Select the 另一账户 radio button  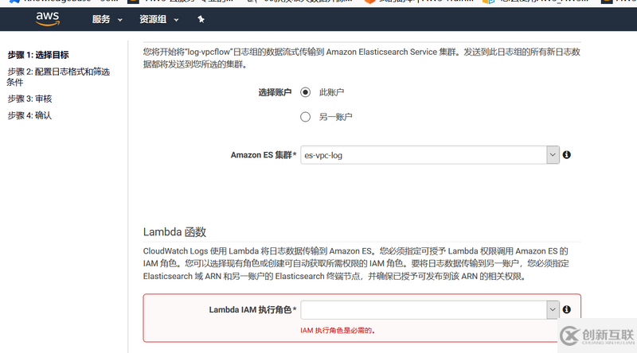pos(305,117)
